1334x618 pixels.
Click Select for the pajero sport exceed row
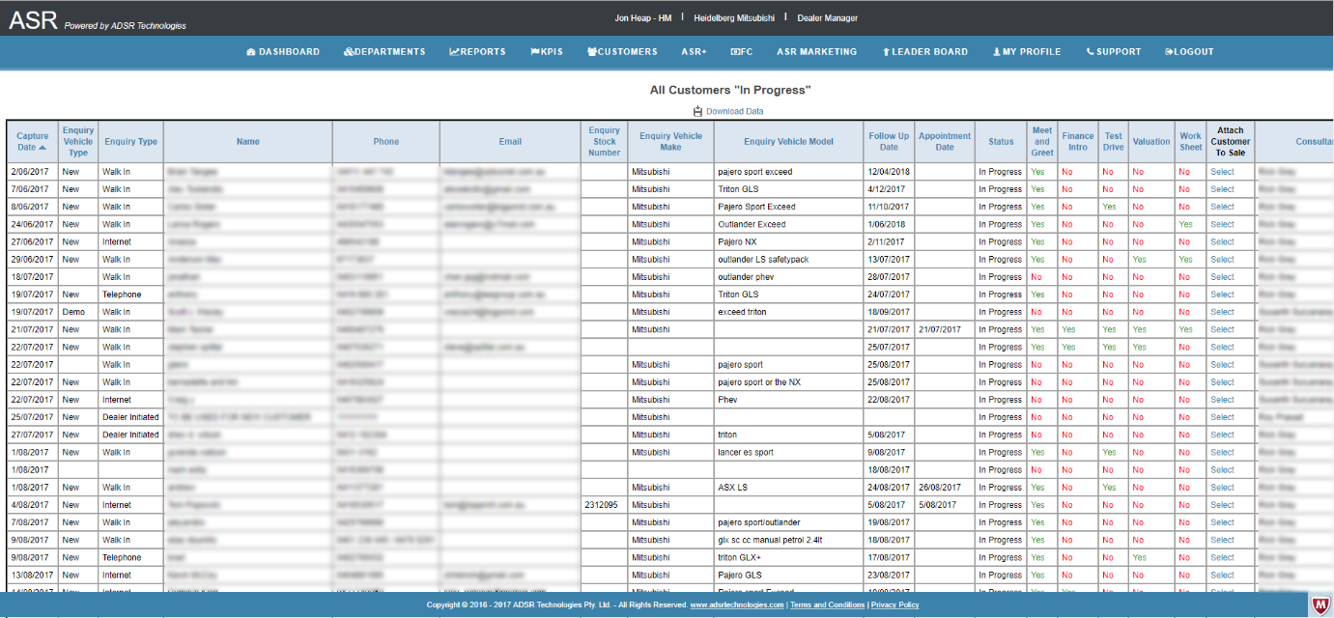[x=1222, y=172]
